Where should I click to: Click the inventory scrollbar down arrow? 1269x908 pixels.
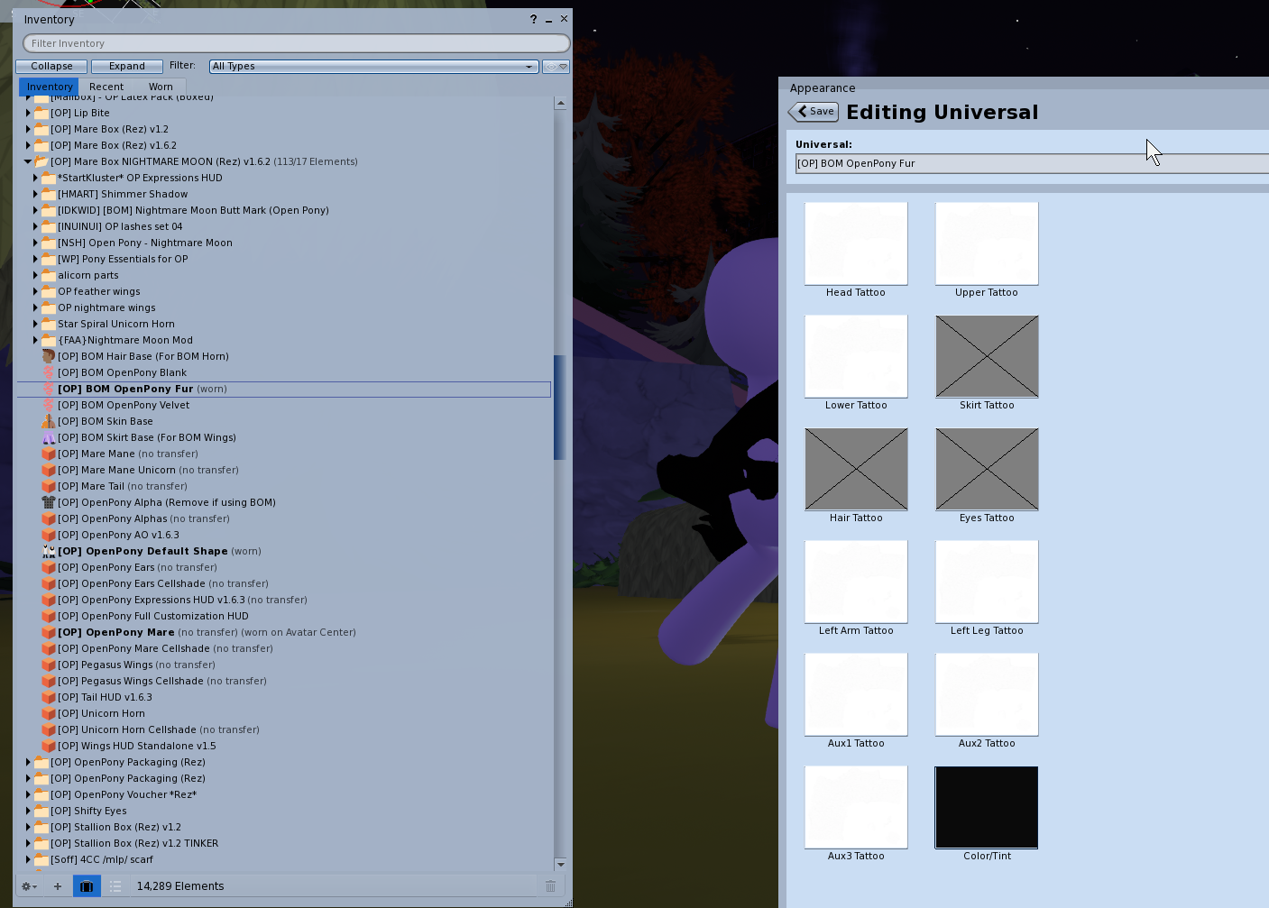pyautogui.click(x=560, y=864)
